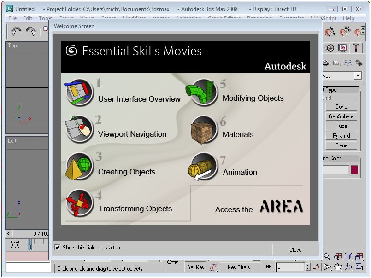Select the Field-of-View tool

coord(327,267)
